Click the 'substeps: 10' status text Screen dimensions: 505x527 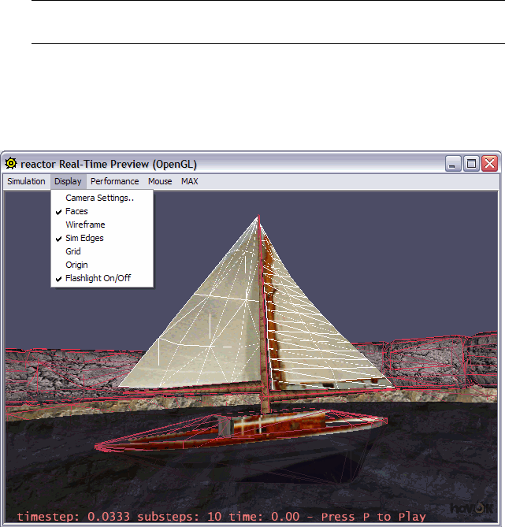click(x=180, y=517)
